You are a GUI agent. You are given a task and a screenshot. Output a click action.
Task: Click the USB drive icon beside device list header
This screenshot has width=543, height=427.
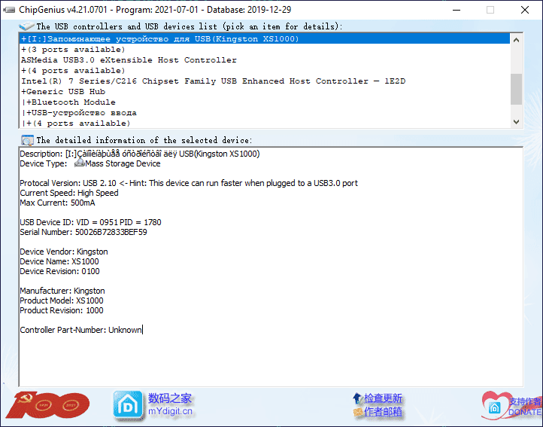(26, 26)
